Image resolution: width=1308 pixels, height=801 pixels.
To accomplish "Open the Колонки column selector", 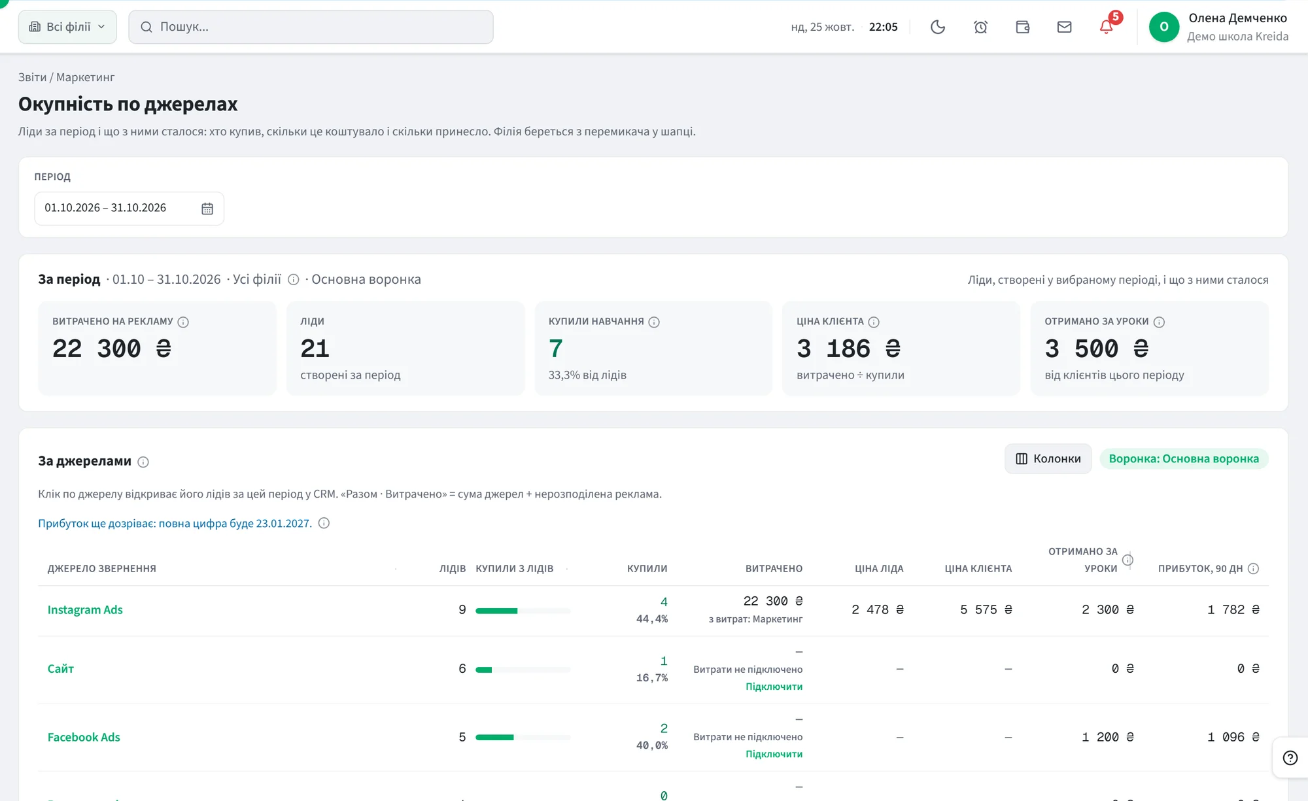I will pos(1048,459).
